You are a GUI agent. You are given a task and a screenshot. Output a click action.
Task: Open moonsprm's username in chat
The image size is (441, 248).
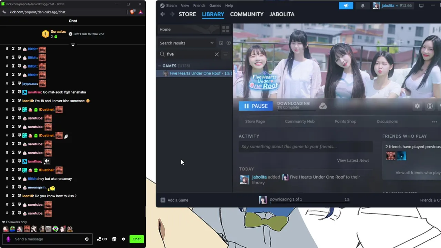(x=37, y=187)
